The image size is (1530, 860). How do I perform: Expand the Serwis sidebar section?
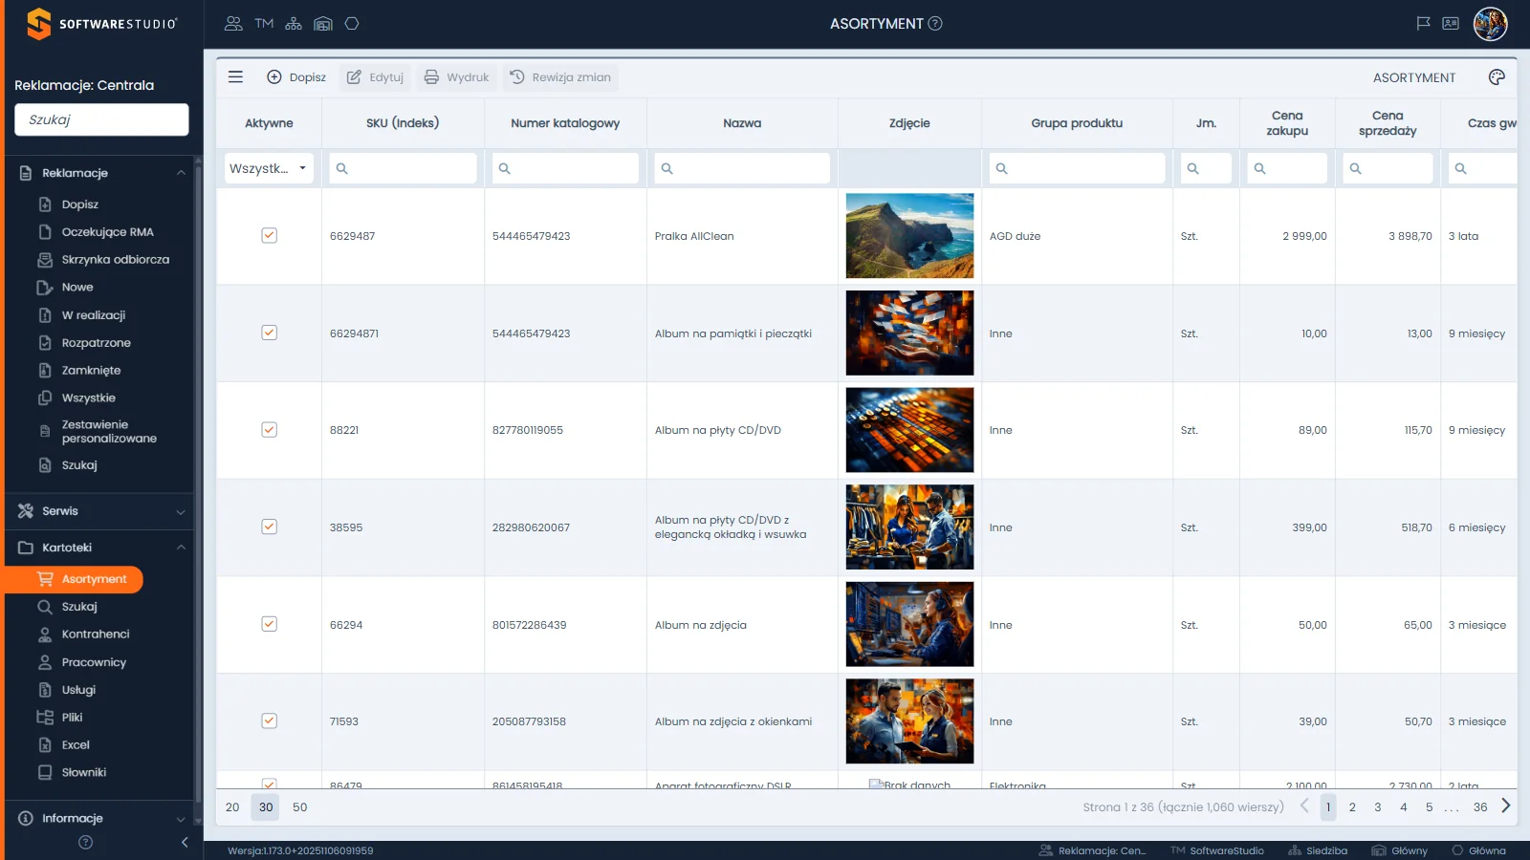[181, 512]
